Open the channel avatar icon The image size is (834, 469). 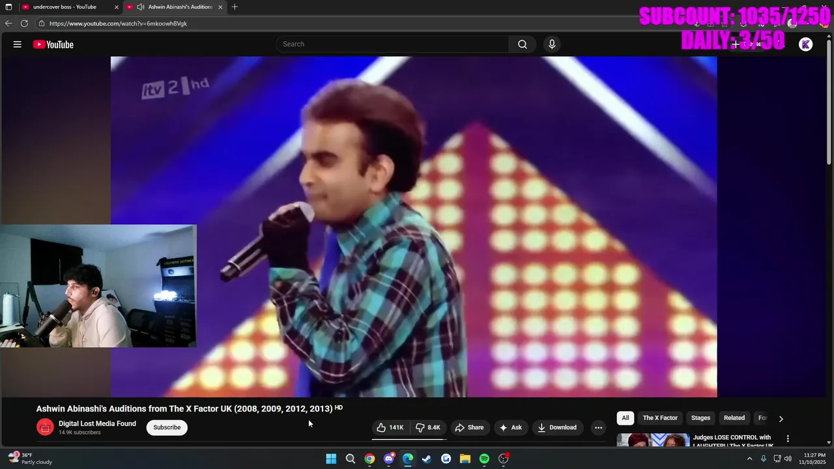pyautogui.click(x=45, y=427)
